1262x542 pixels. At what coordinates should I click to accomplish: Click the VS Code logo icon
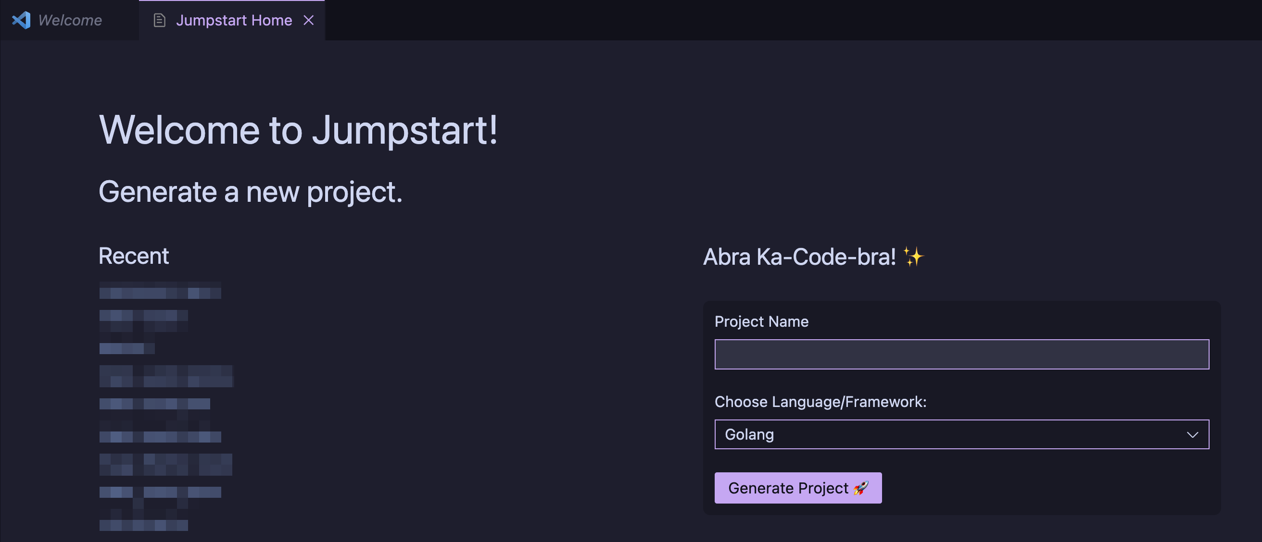[21, 20]
